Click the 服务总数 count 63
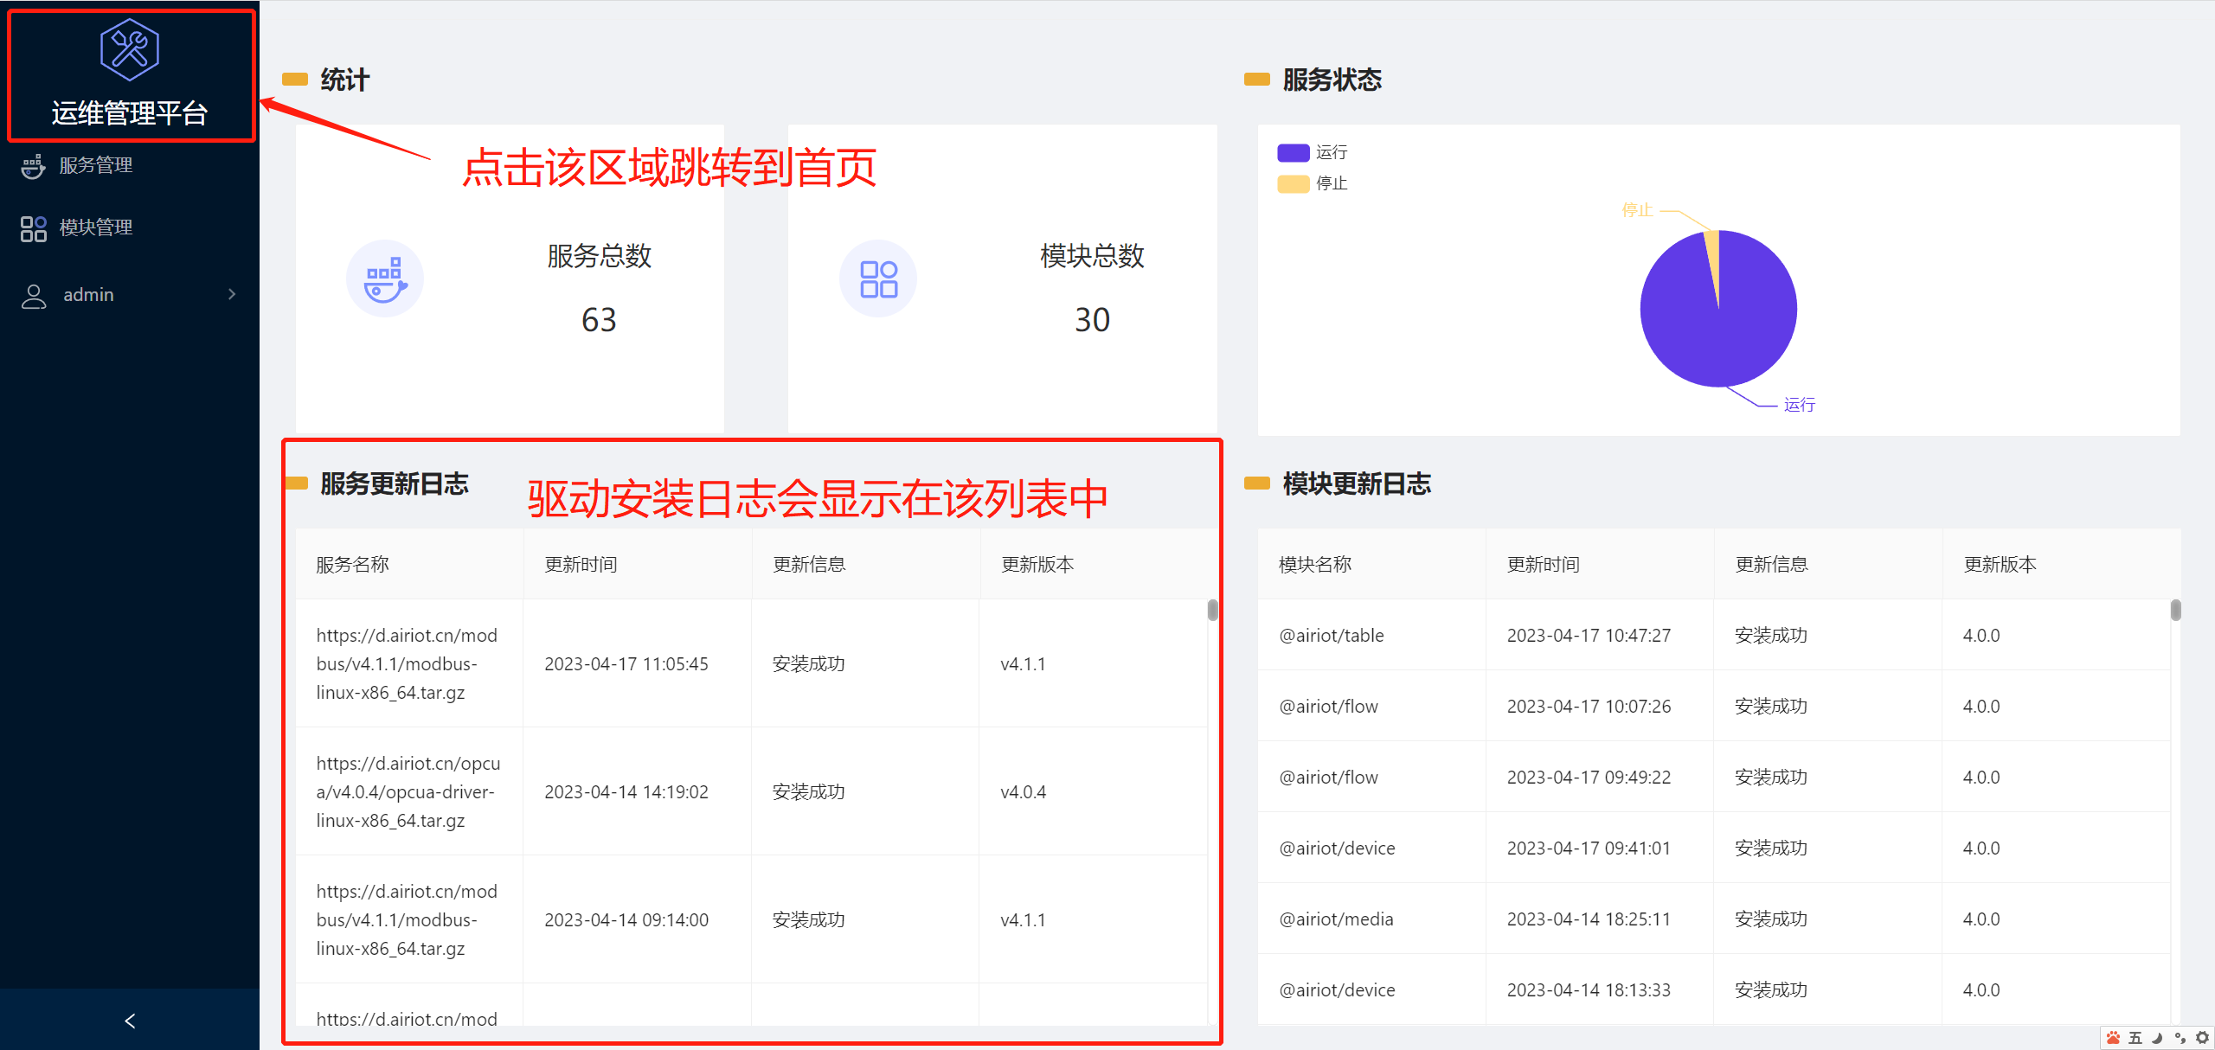 [x=599, y=320]
